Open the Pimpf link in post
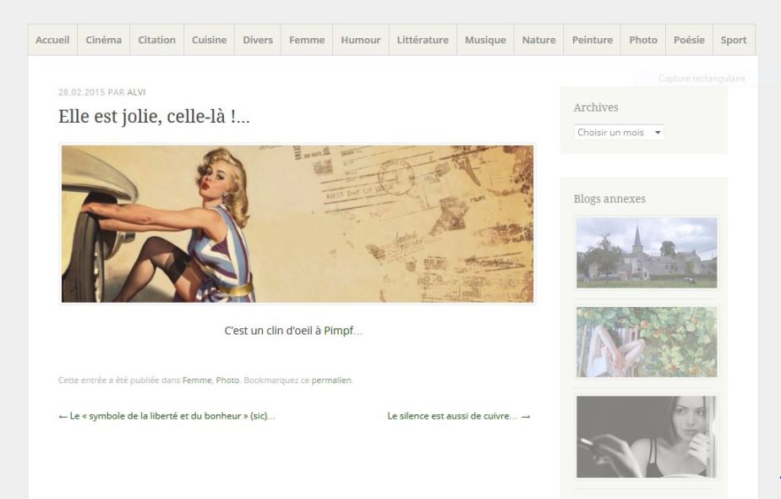Screen dimensions: 781x499 point(342,331)
